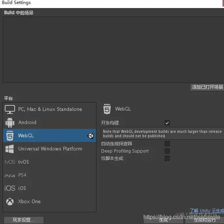Click the HTML5 icon beside WebGL heading

tap(107, 109)
